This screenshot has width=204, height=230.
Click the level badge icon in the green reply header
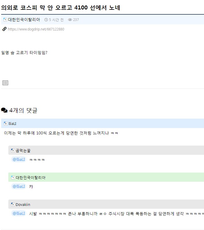pyautogui.click(x=13, y=177)
